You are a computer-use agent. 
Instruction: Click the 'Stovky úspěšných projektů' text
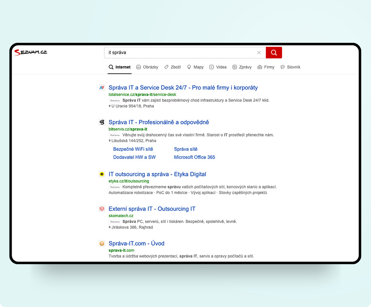pyautogui.click(x=243, y=193)
